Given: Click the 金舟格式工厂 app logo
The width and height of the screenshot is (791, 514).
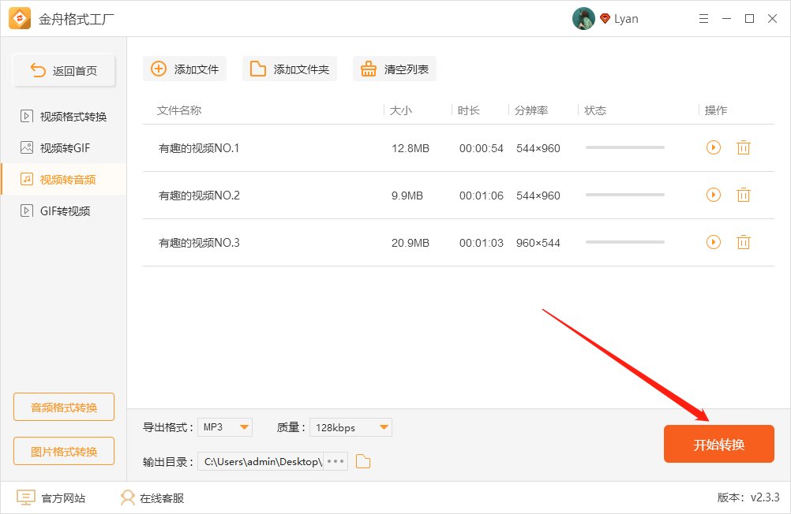Looking at the screenshot, I should point(19,18).
